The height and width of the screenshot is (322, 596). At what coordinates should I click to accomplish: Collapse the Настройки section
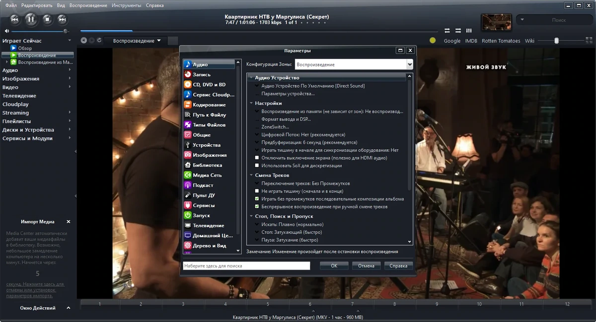[251, 103]
